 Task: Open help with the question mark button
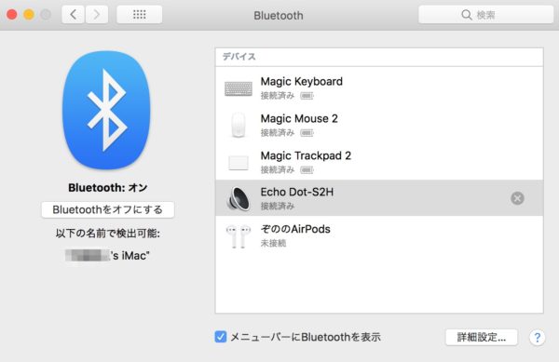(538, 337)
